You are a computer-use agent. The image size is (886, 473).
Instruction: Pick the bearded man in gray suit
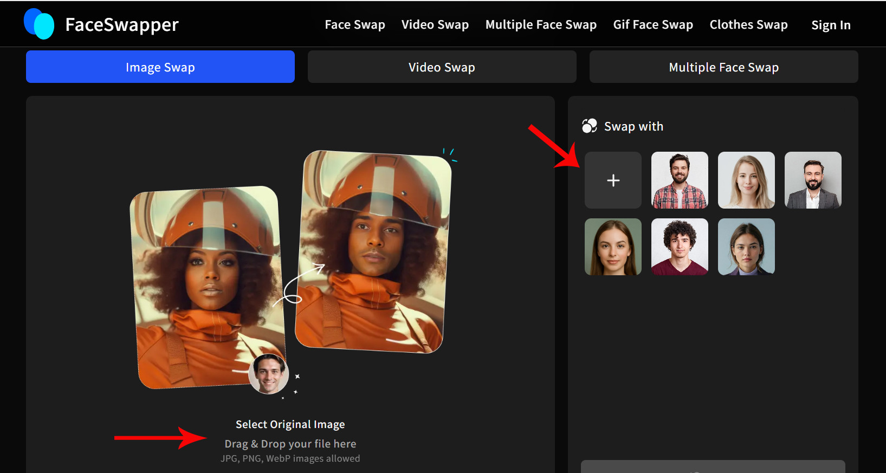click(813, 180)
